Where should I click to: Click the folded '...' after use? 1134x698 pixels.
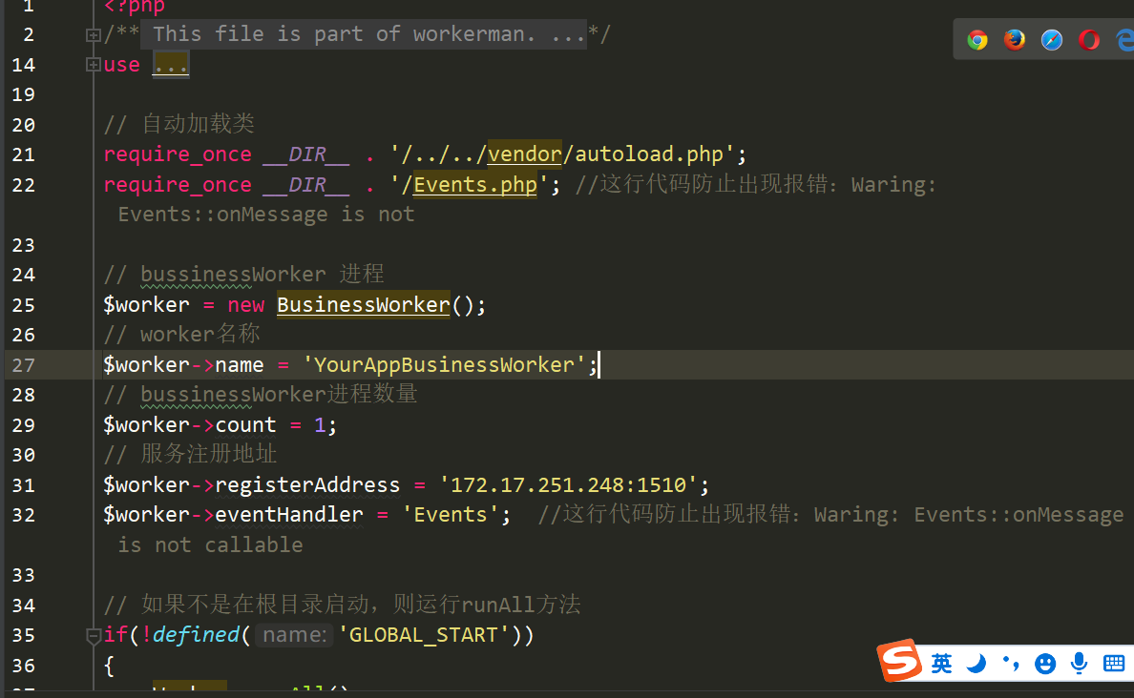171,65
